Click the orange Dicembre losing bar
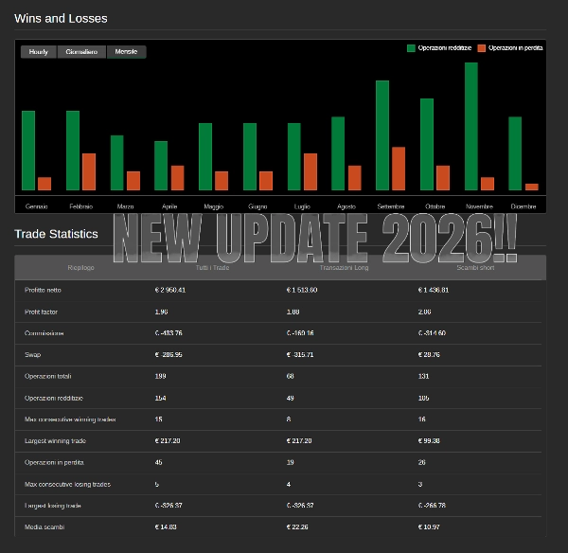The height and width of the screenshot is (553, 568). tap(531, 187)
